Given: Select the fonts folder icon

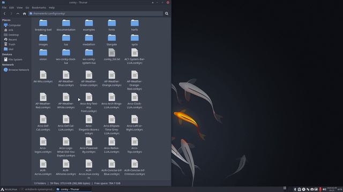Looking at the screenshot, I should tap(111, 23).
